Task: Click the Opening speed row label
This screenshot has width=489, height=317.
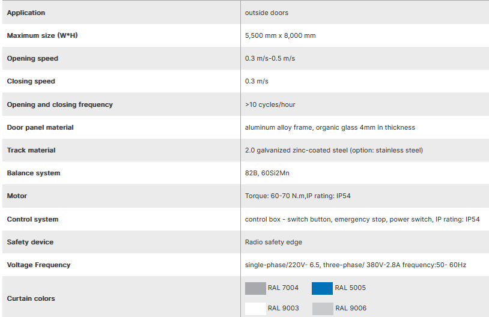Action: (32, 58)
